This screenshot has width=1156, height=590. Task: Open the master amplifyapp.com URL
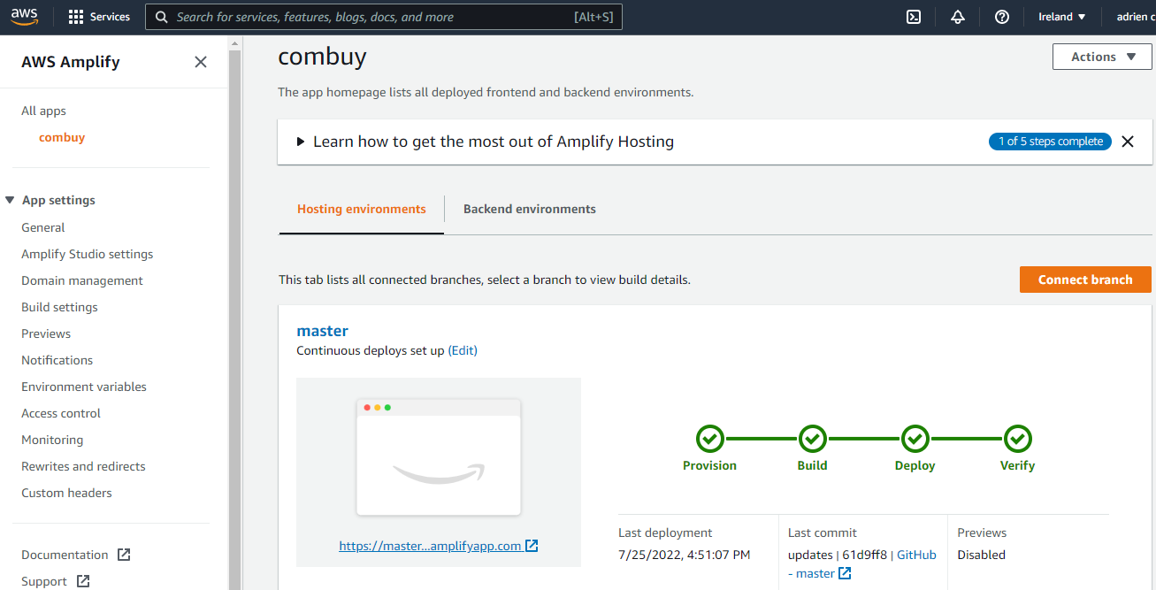[430, 546]
